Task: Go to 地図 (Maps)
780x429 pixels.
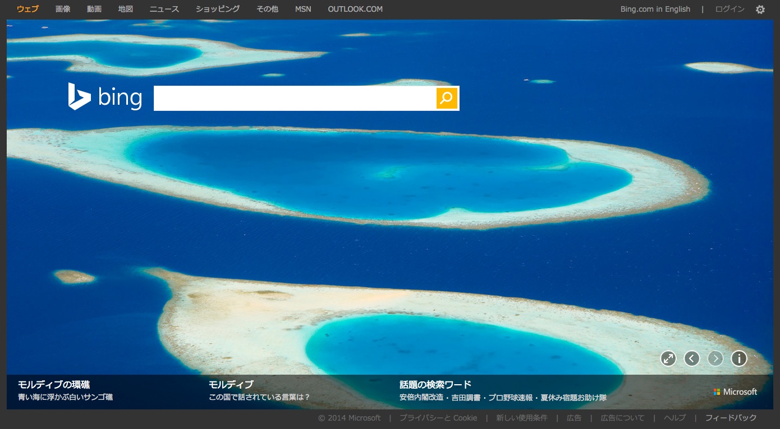Action: click(126, 9)
